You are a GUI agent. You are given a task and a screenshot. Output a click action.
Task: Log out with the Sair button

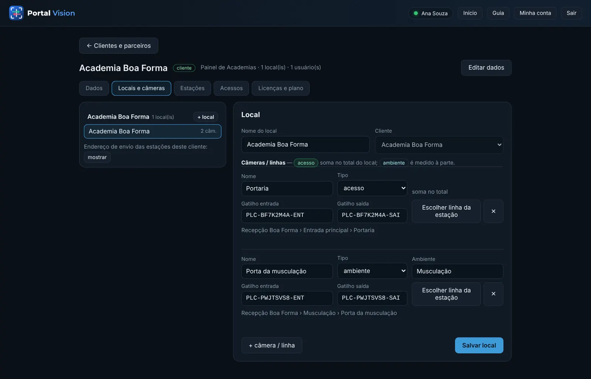point(571,13)
